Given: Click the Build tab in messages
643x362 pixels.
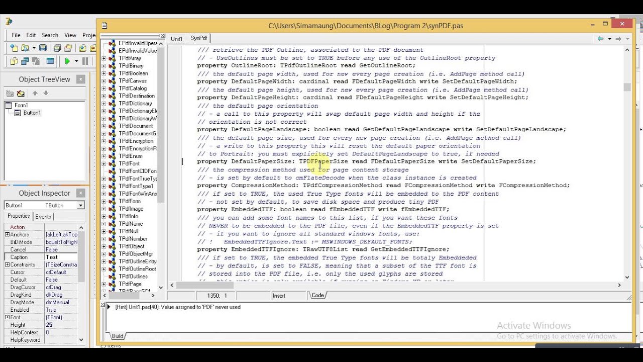Looking at the screenshot, I should coord(118,336).
